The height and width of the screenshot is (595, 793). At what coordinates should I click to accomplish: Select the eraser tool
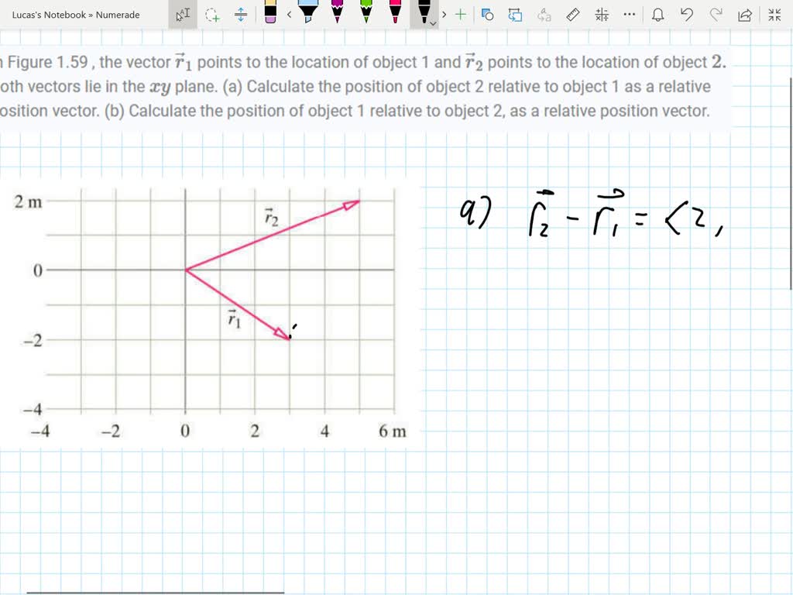click(x=272, y=14)
